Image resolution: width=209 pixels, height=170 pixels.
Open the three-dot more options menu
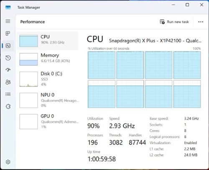tap(201, 22)
